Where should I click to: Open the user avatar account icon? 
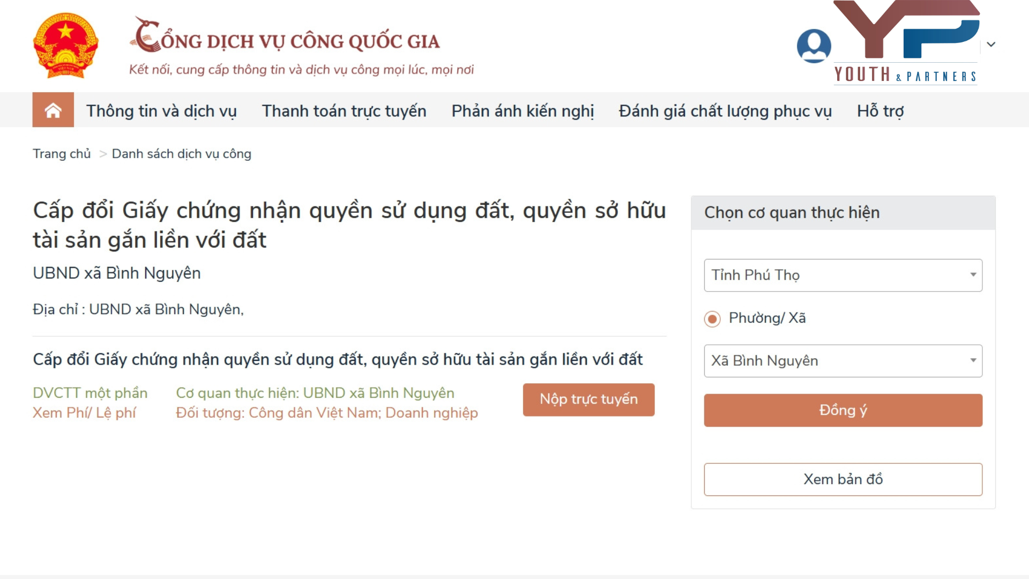814,46
